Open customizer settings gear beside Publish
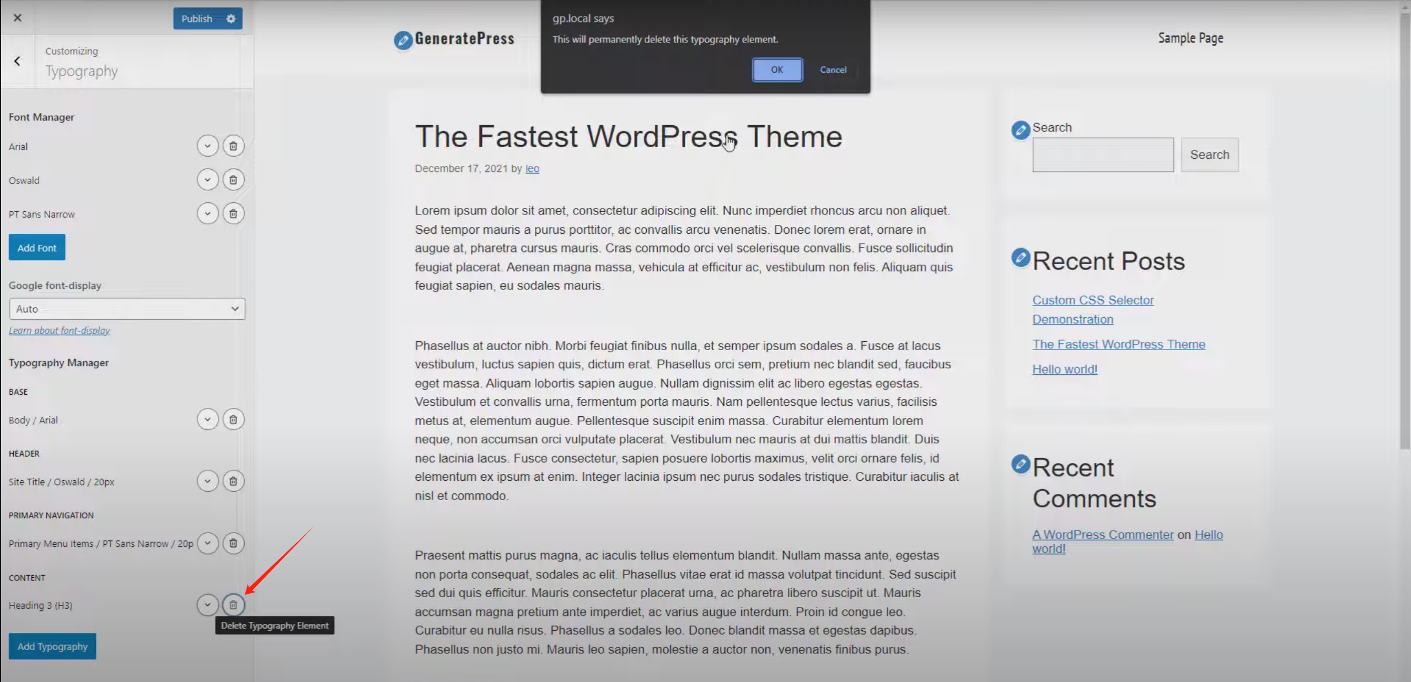This screenshot has height=682, width=1411. click(231, 18)
